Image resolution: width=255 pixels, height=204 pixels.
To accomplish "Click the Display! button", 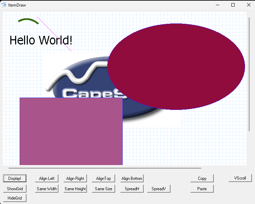I will [x=15, y=178].
